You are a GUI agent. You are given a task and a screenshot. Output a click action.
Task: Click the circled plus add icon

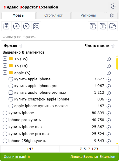16,26
